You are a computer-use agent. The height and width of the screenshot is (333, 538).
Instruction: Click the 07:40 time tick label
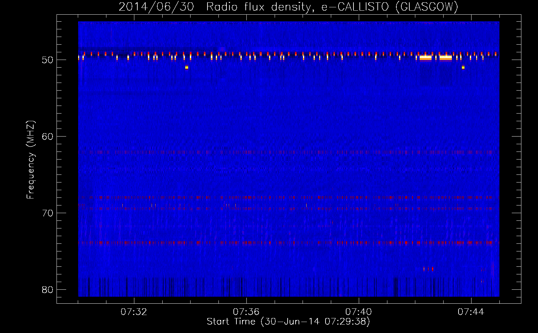pos(358,312)
